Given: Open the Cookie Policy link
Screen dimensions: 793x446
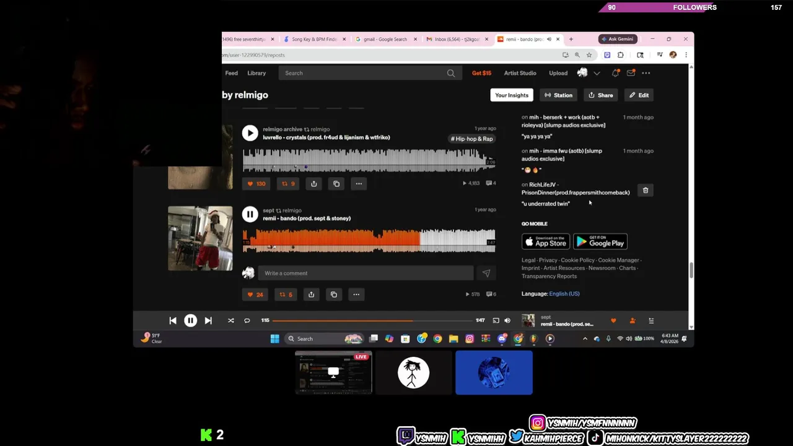Looking at the screenshot, I should [x=577, y=260].
